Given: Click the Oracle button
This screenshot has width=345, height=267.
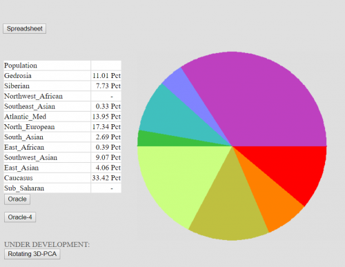Looking at the screenshot, I should pyautogui.click(x=17, y=199).
